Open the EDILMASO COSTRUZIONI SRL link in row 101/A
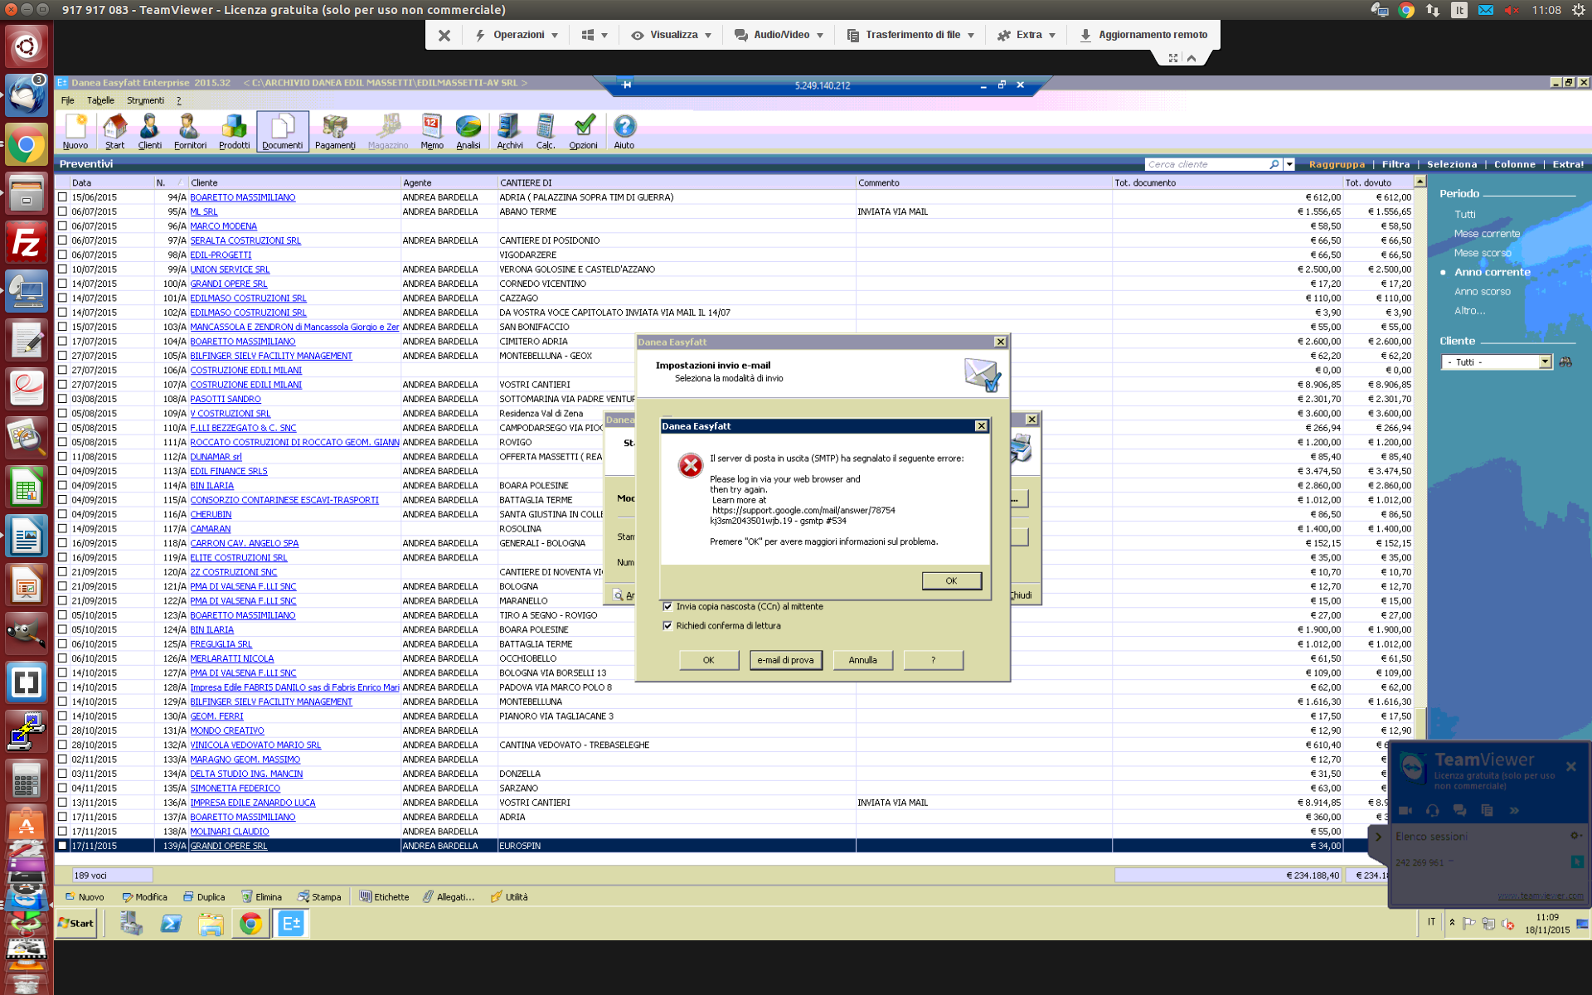This screenshot has width=1592, height=995. 248,298
